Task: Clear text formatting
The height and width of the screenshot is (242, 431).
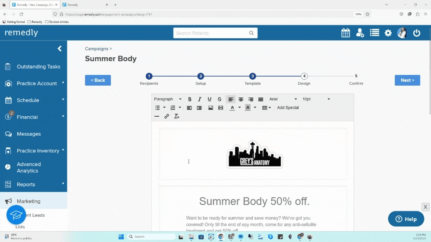Action: tap(176, 116)
